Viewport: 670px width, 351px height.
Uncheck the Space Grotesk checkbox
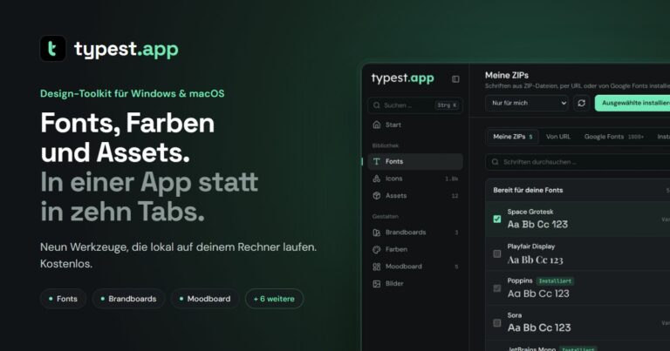497,219
